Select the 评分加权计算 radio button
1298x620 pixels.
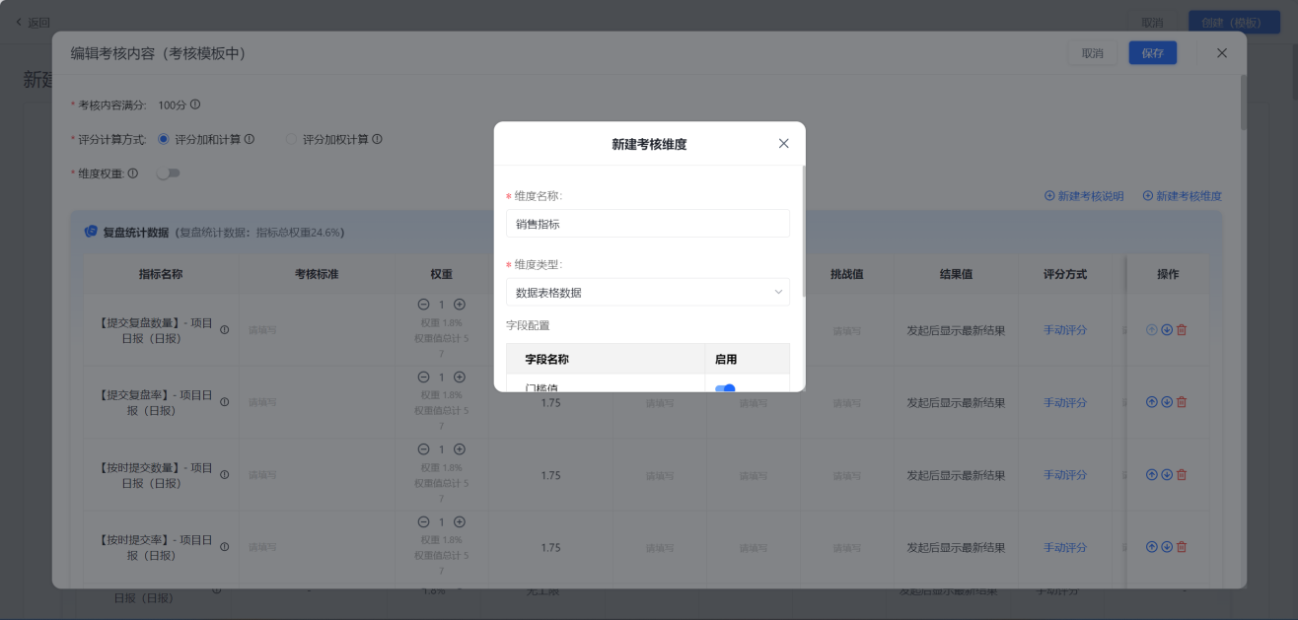click(x=291, y=139)
